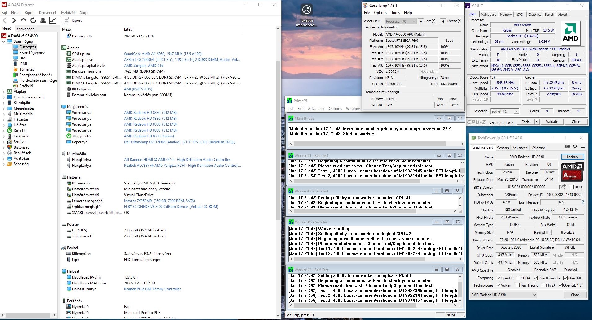This screenshot has height=320, width=592.
Task: Expand the Alaplap tree node in AIDA64
Action: (x=4, y=92)
